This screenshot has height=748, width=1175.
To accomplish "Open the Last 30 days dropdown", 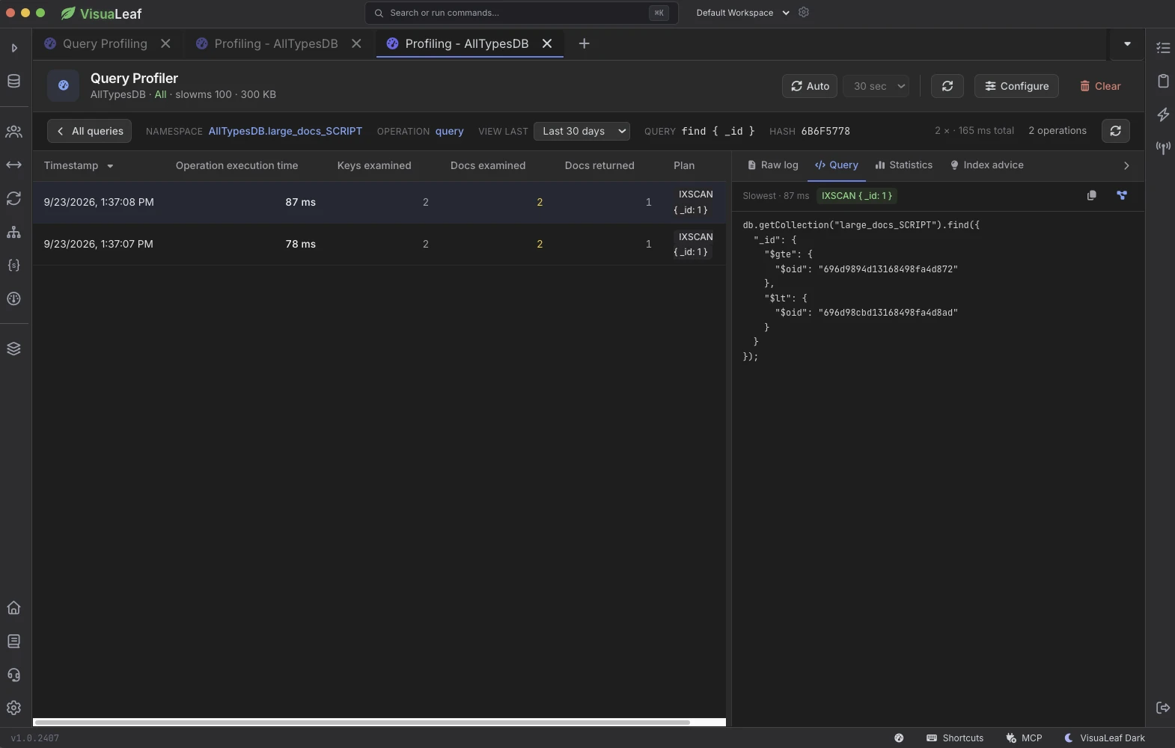I will click(582, 131).
